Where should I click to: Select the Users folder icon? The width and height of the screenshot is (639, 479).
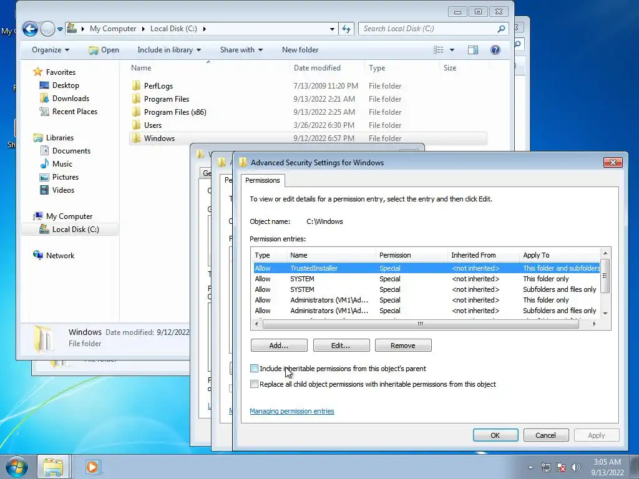pos(137,125)
